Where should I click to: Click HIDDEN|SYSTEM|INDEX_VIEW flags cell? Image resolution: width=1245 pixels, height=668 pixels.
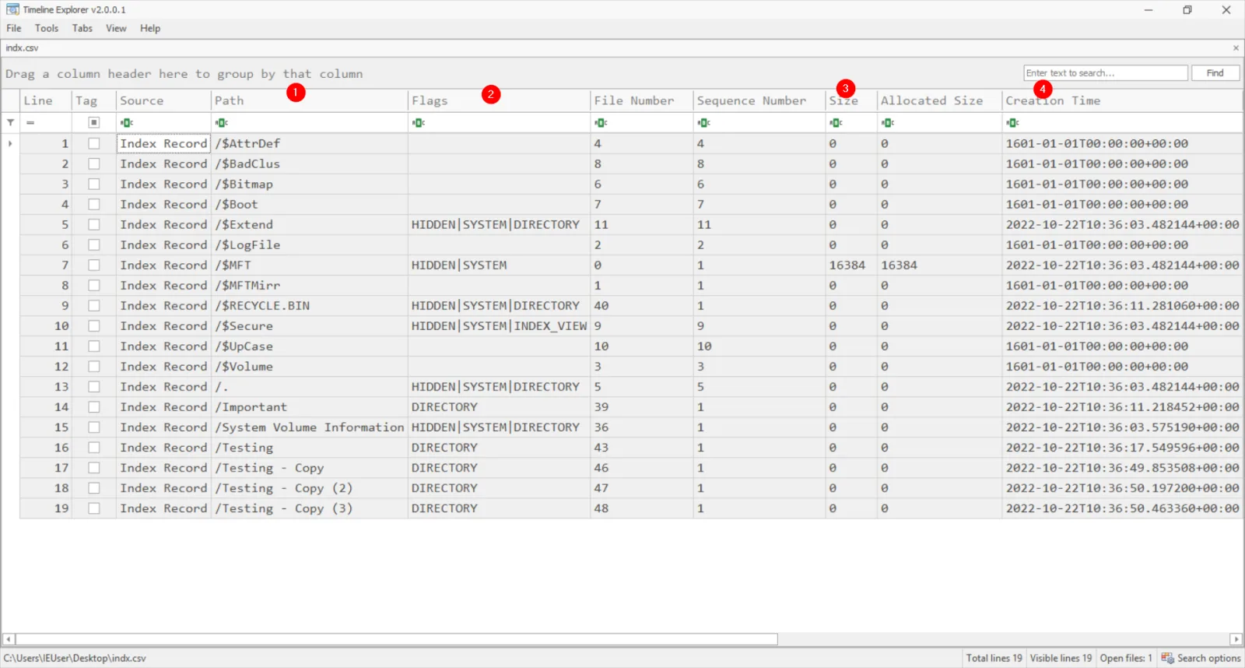point(499,325)
